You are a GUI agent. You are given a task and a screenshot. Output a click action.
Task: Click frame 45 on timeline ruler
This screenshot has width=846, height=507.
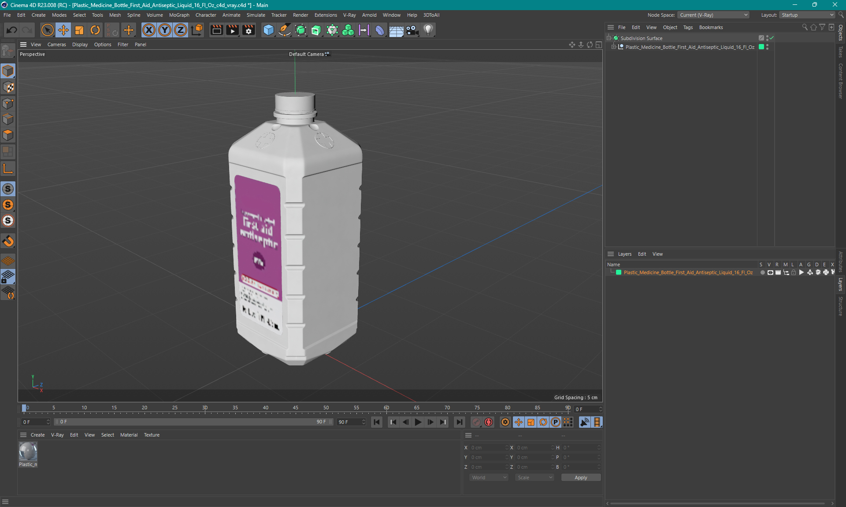(x=296, y=408)
